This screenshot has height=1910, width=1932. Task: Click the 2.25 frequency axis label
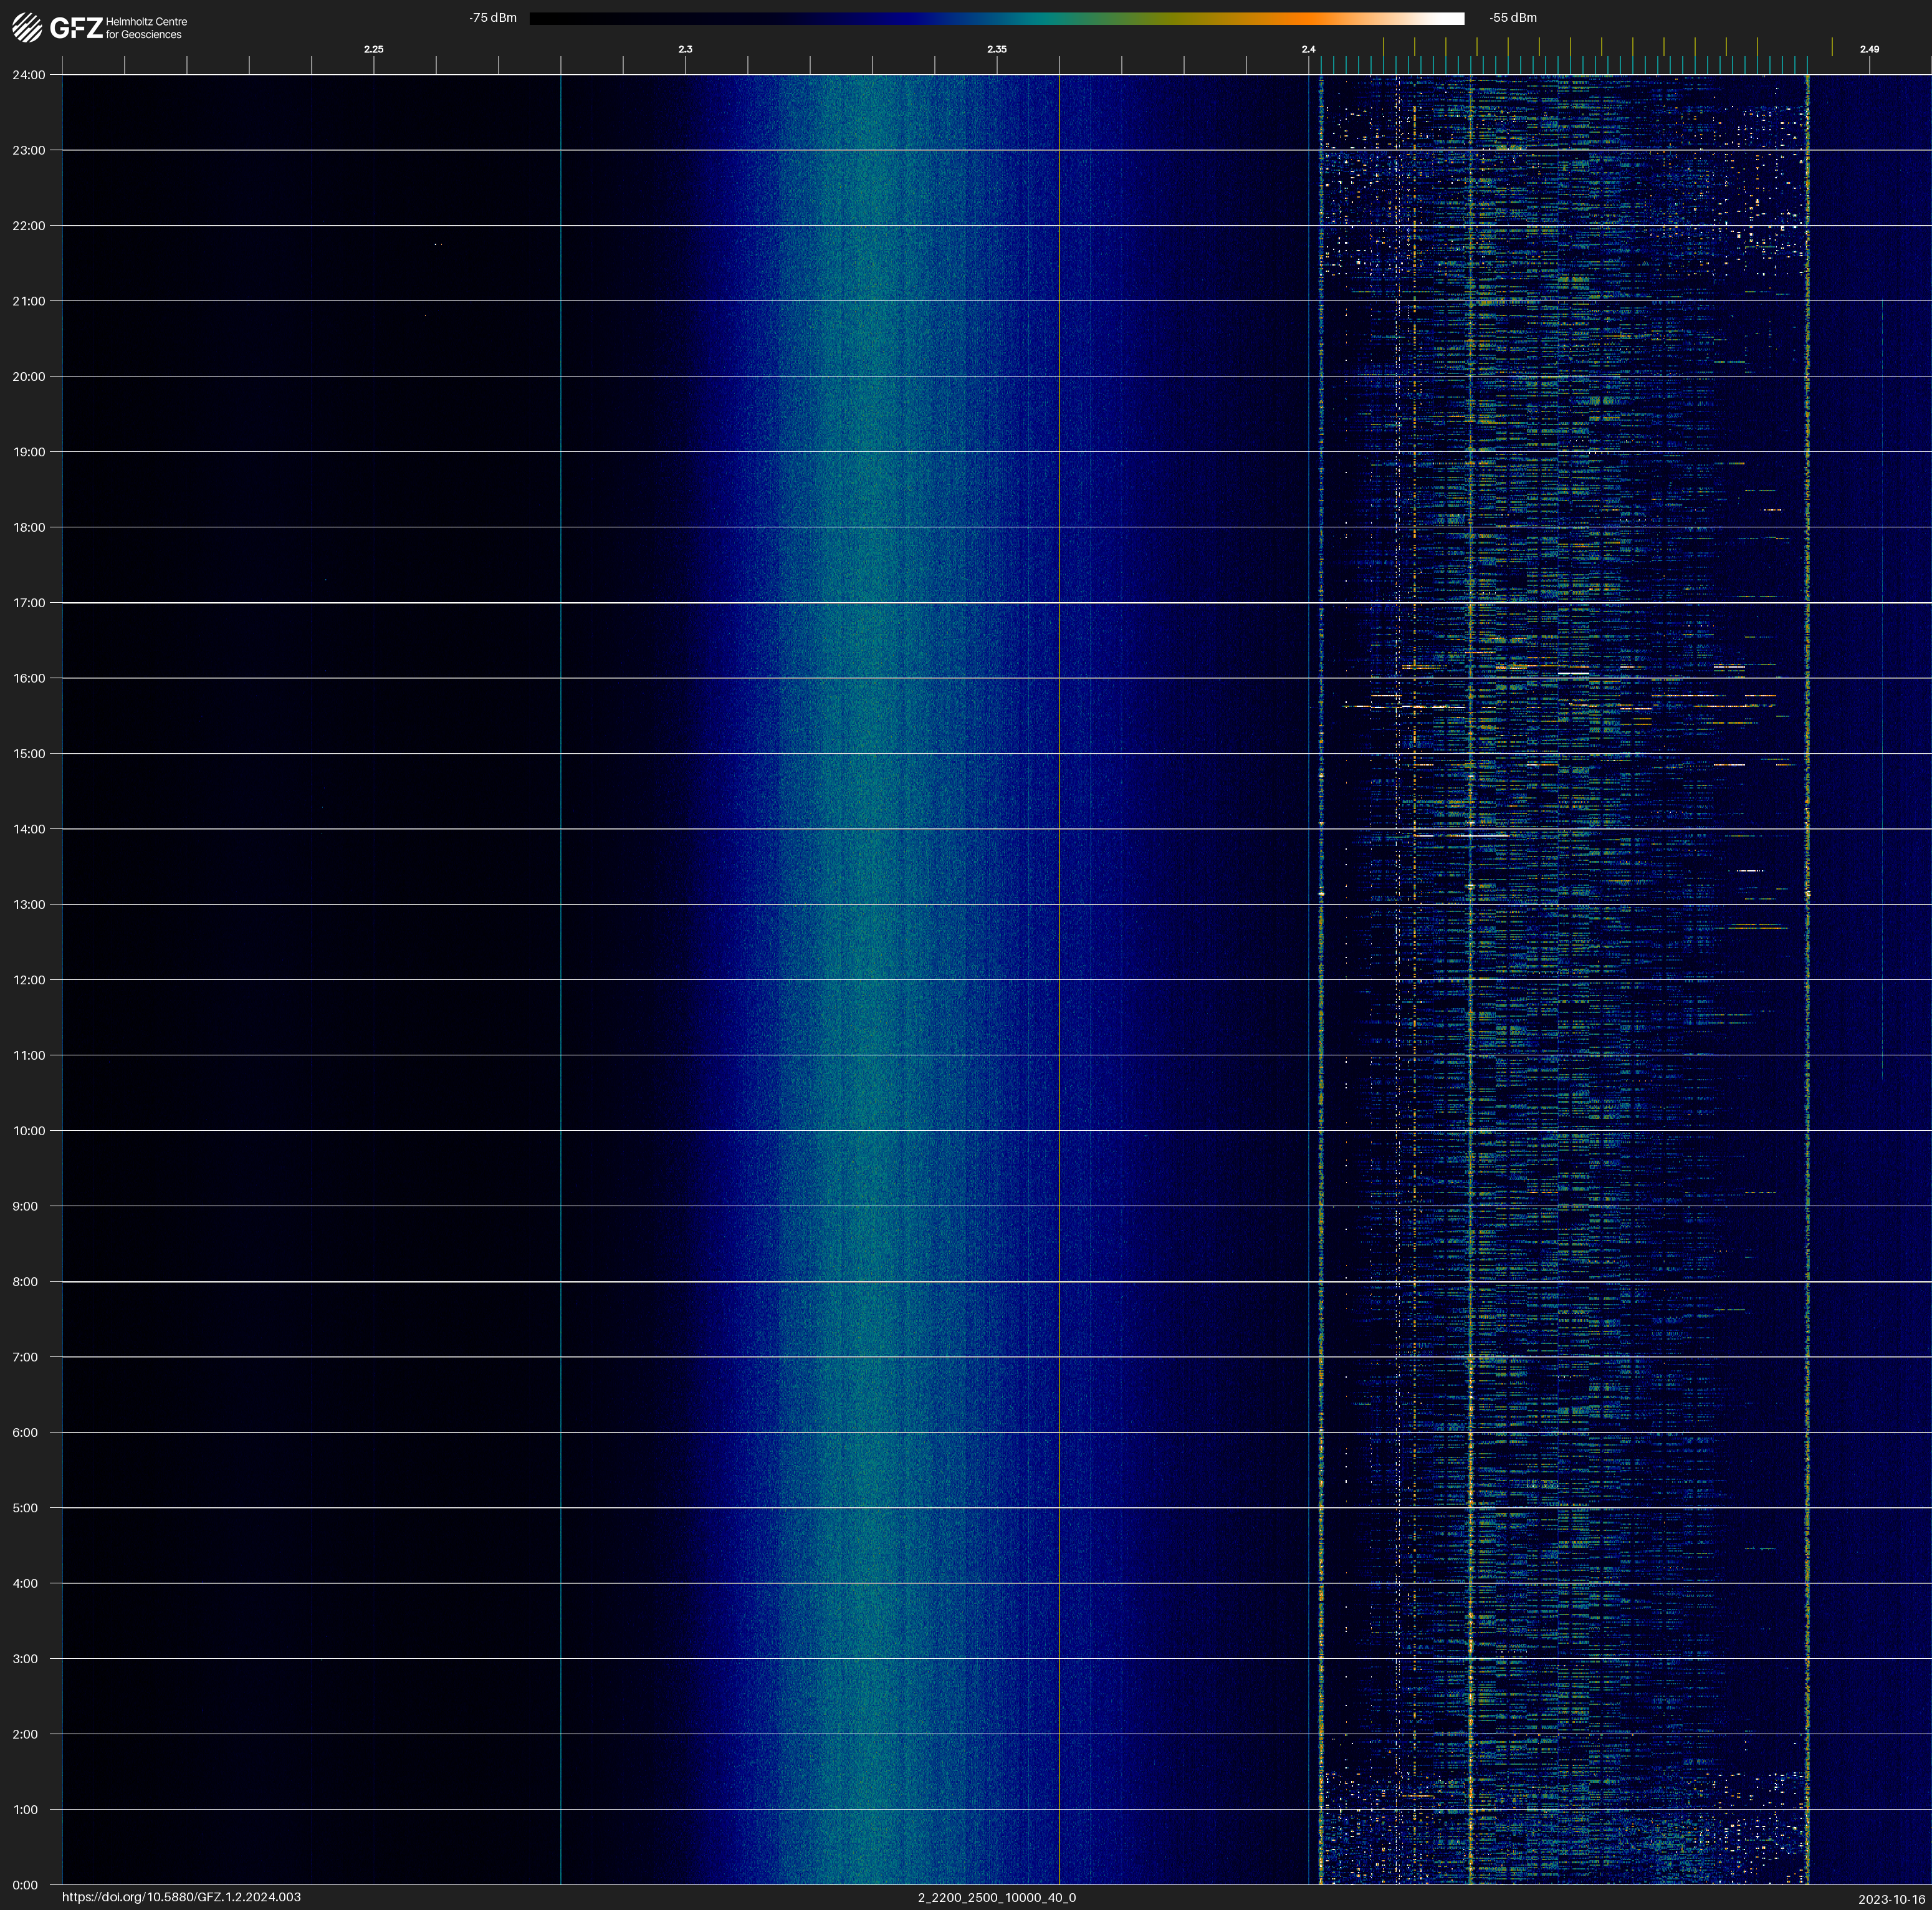click(373, 49)
